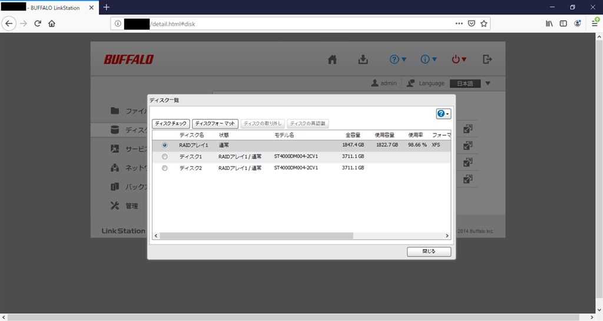This screenshot has height=321, width=603.
Task: Click the 1847.4 GB capacity cell
Action: click(x=353, y=145)
